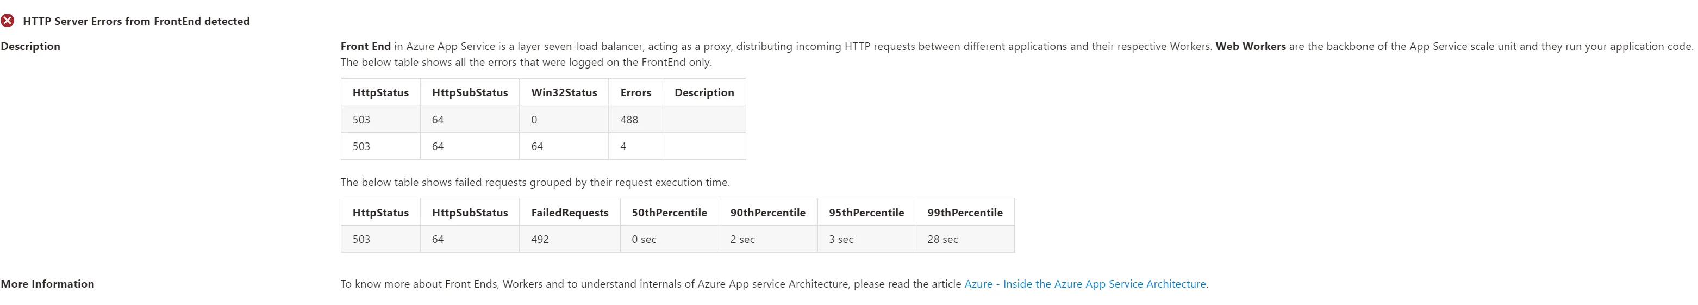Click the 28 sec percentile value
Image resolution: width=1698 pixels, height=305 pixels.
[942, 240]
